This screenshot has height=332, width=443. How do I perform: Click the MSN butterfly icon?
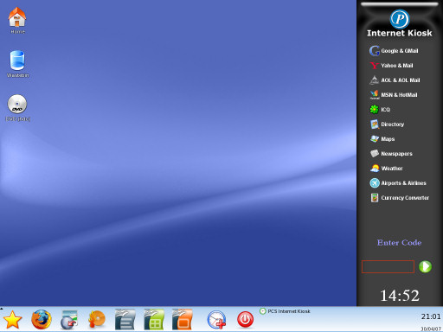[x=375, y=95]
